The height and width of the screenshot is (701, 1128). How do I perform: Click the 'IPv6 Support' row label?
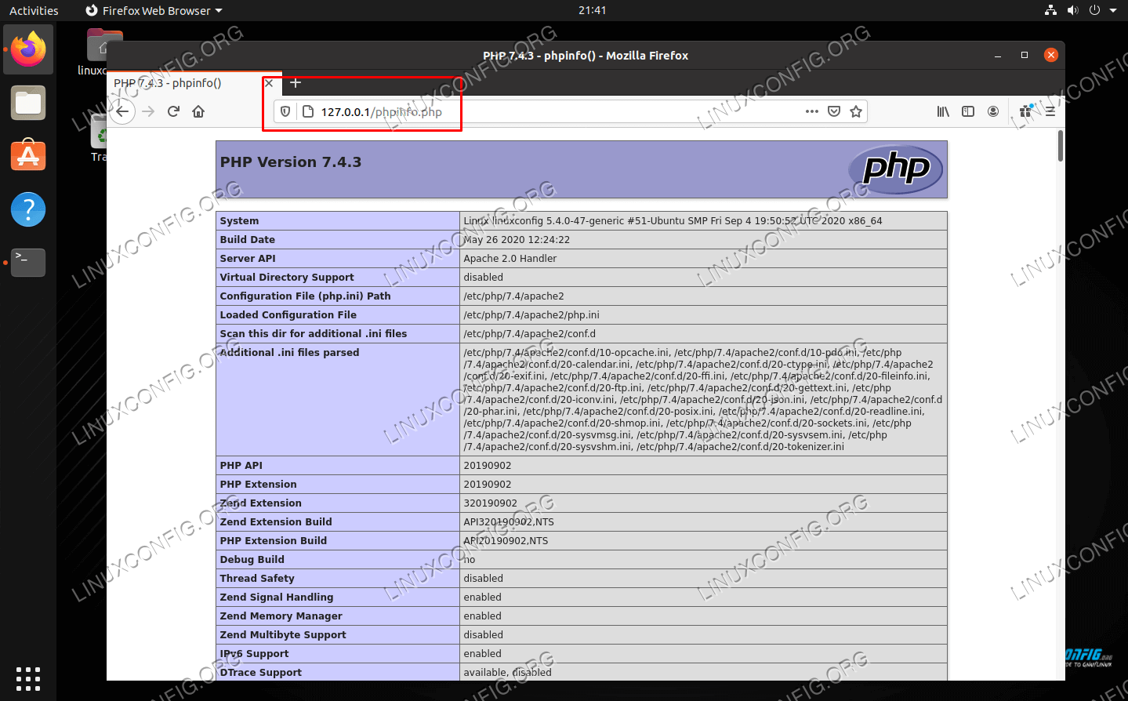pos(254,653)
